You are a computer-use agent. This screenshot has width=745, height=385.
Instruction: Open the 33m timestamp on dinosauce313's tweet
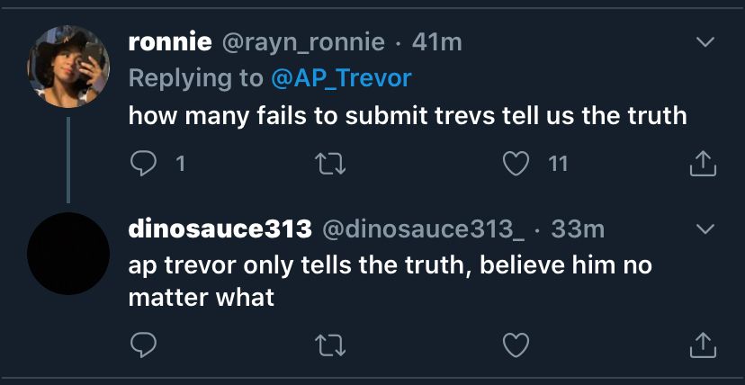tap(578, 229)
